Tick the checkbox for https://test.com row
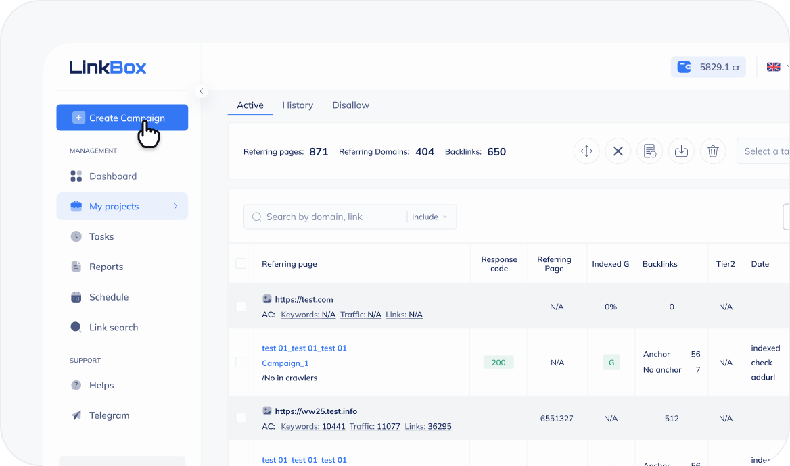 point(241,307)
